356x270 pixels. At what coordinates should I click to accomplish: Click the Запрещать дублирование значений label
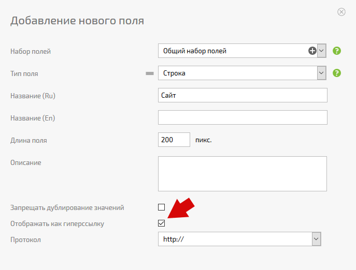67,207
